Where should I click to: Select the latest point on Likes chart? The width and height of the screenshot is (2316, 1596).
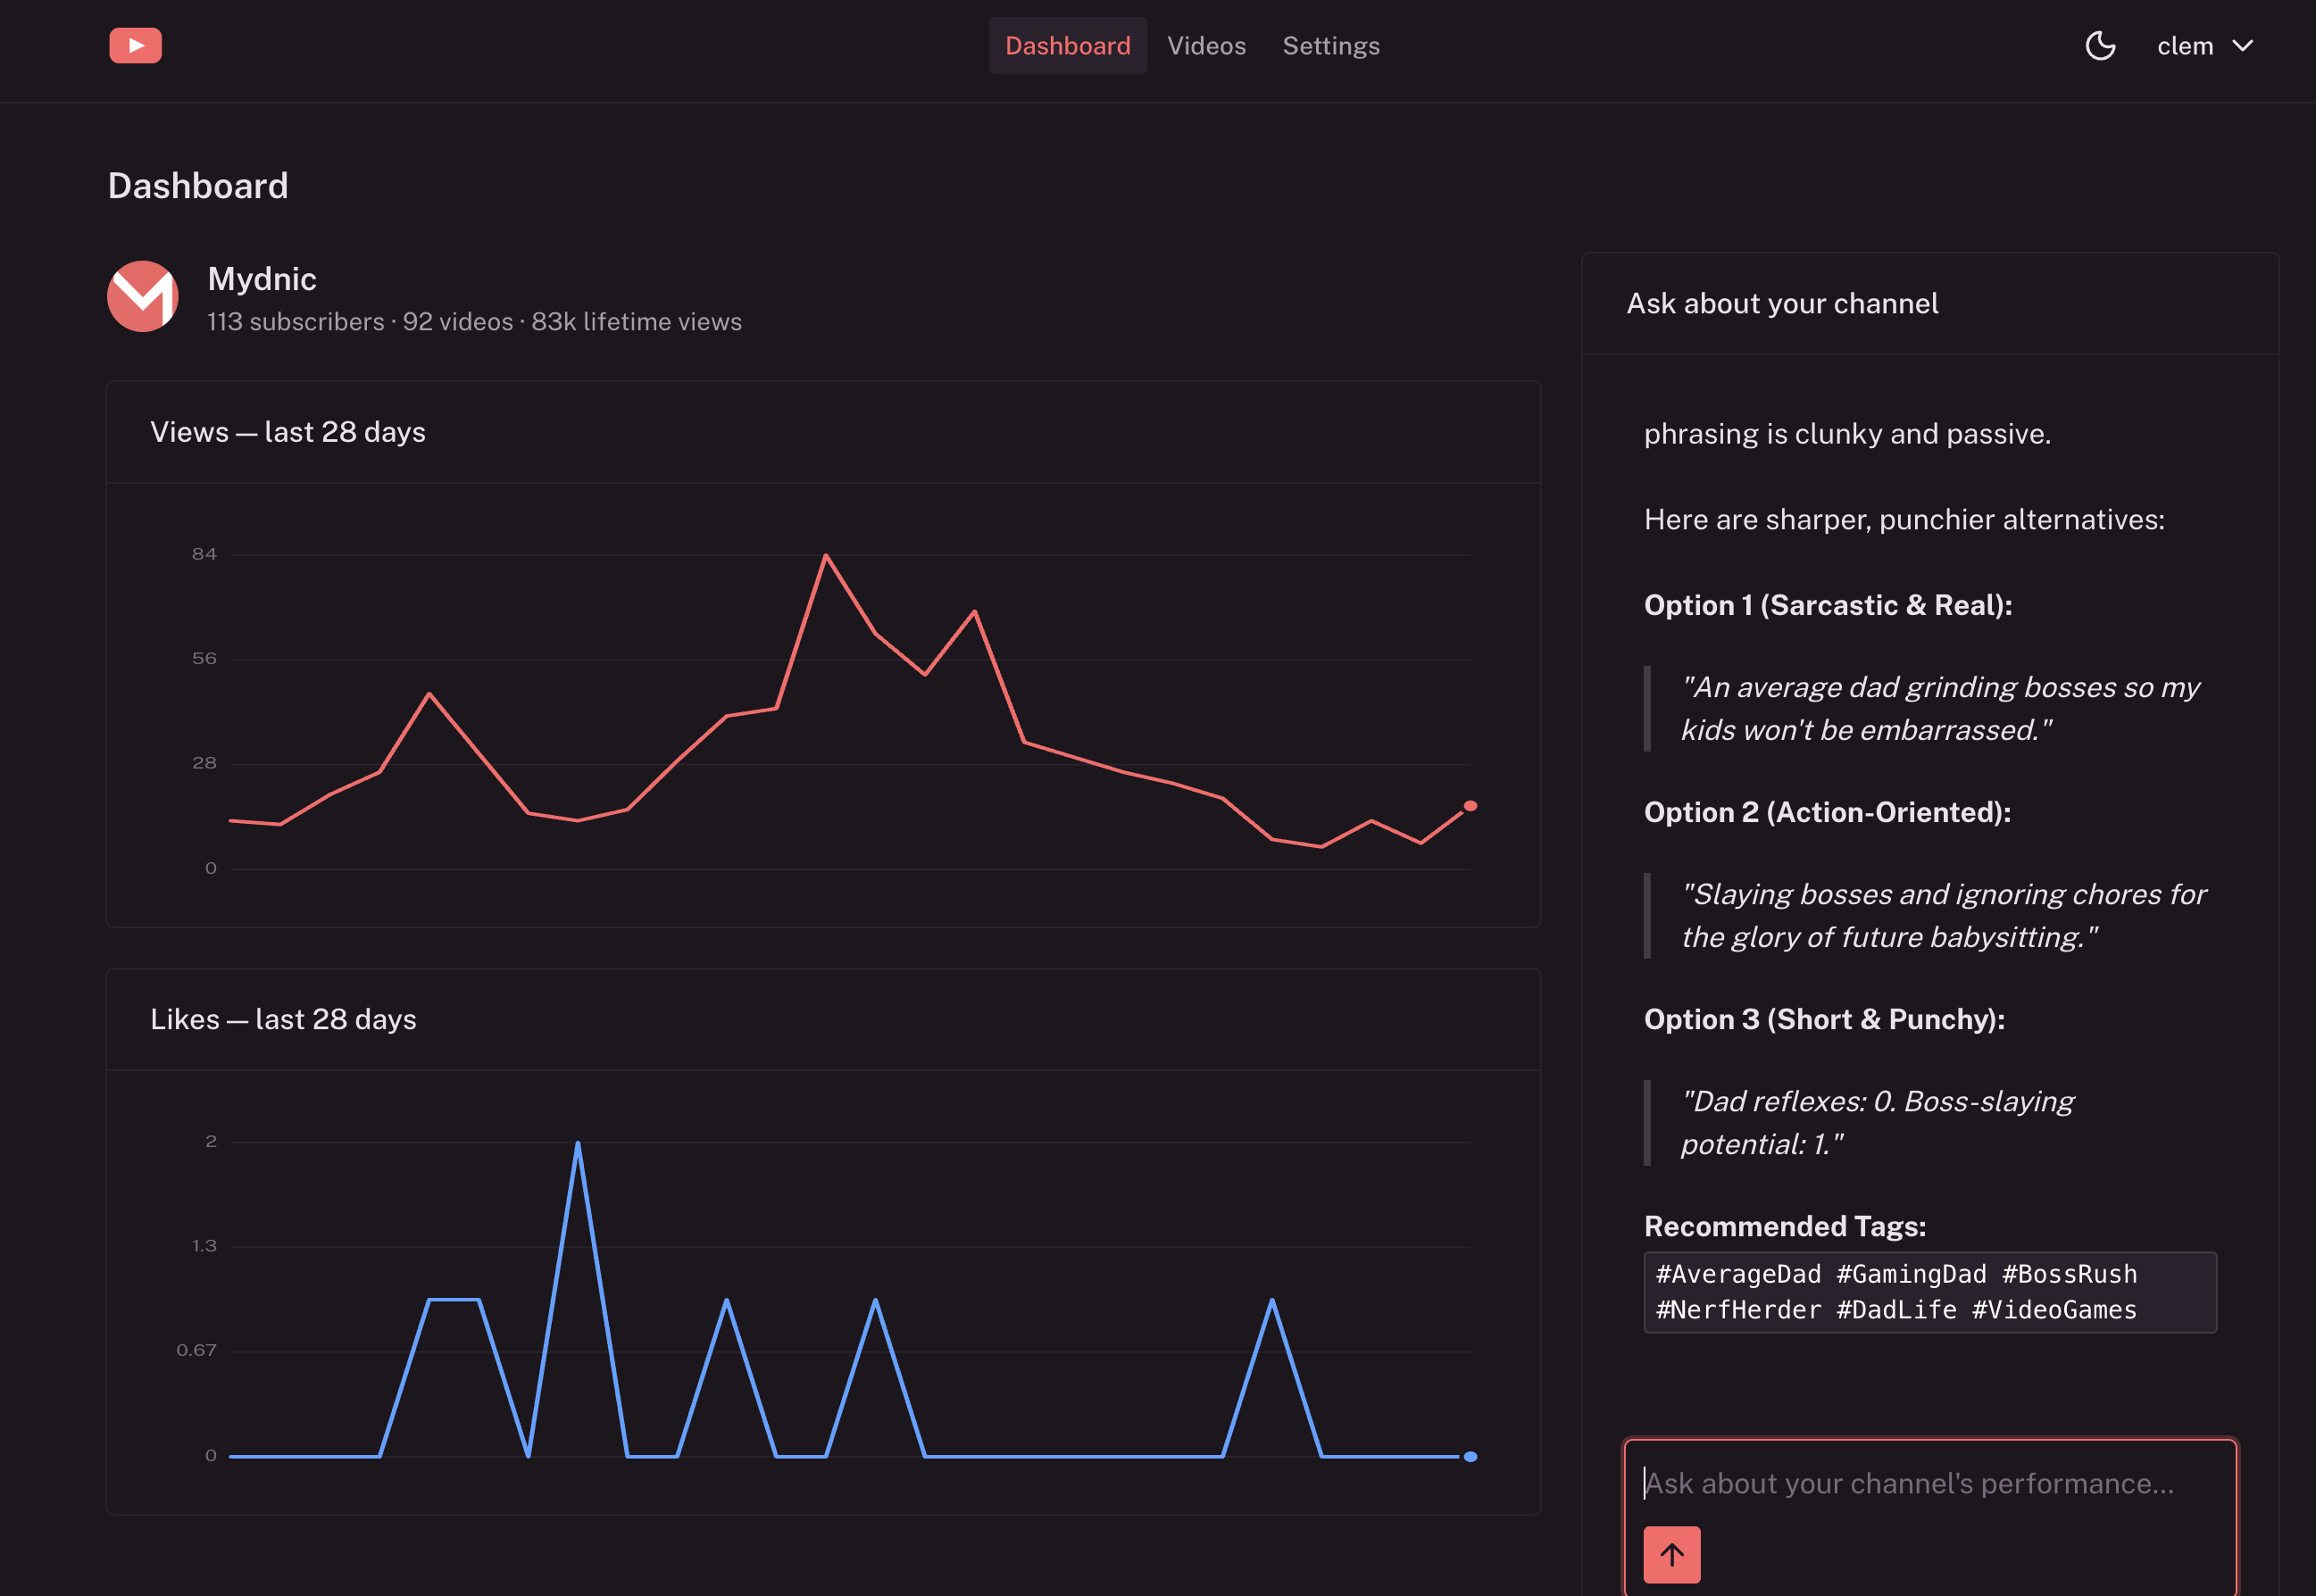click(x=1470, y=1456)
